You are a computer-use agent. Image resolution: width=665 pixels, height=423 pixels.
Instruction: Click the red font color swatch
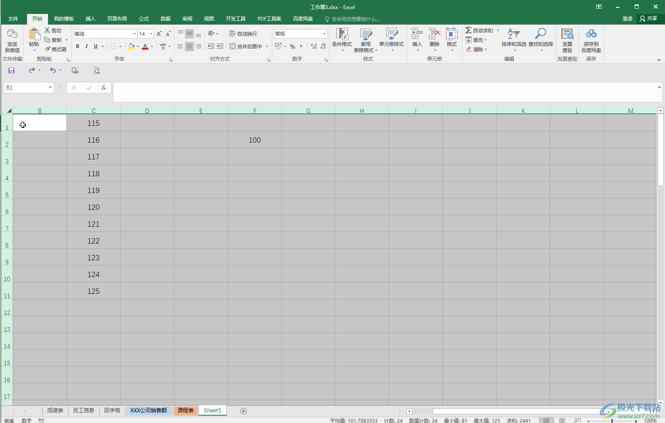(145, 46)
